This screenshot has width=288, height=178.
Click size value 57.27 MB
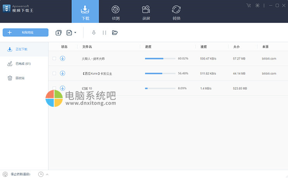239,58
